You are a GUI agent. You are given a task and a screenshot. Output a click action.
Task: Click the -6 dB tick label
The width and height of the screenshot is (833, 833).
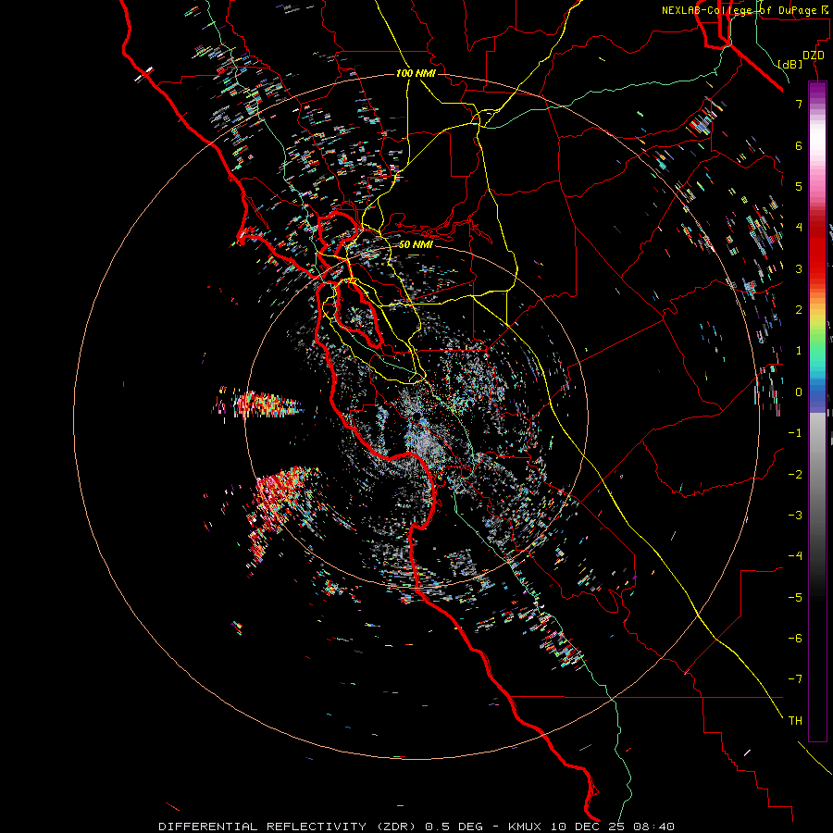pos(795,639)
